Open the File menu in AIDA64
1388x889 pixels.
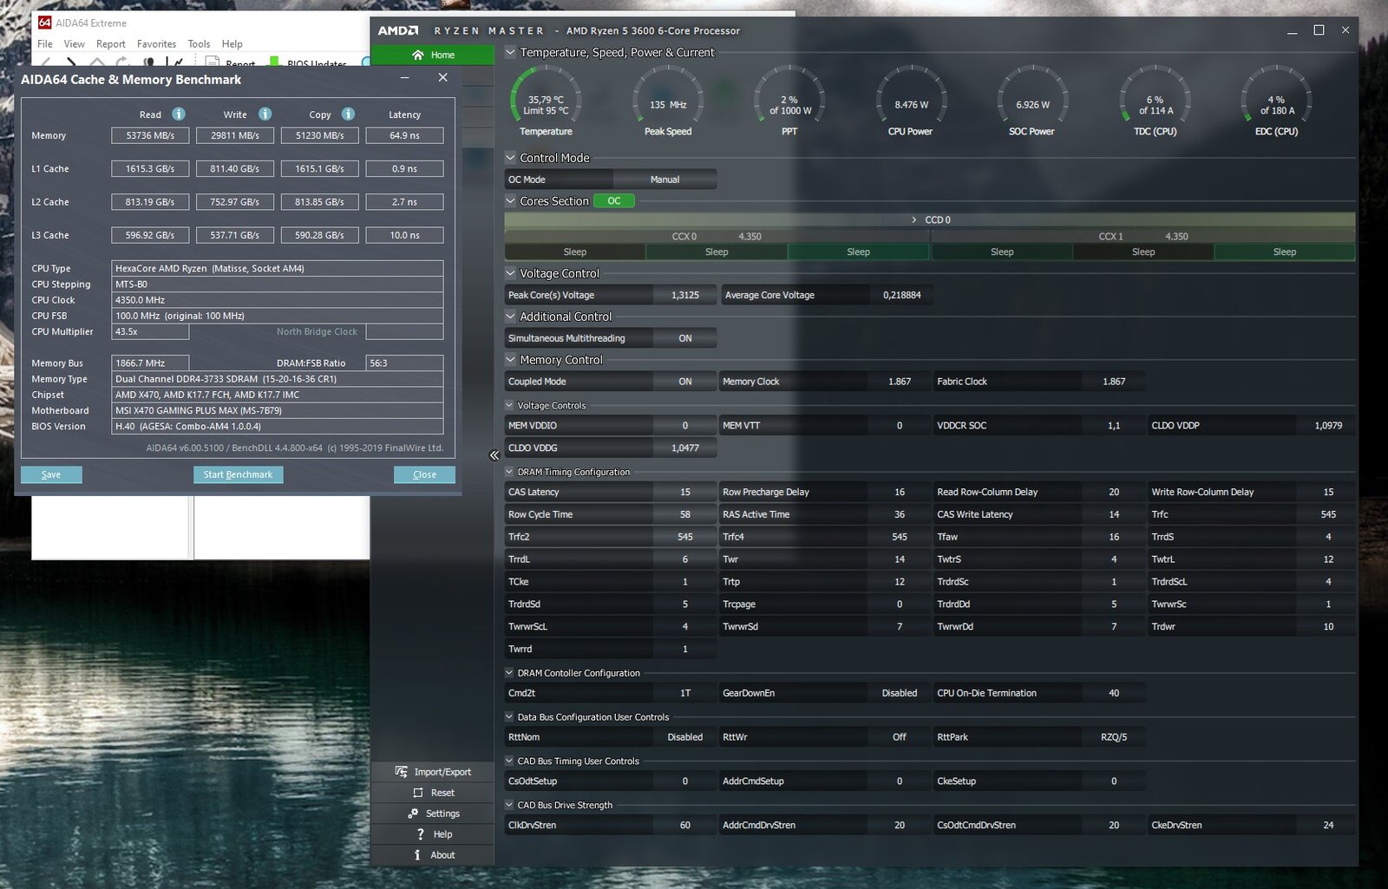[45, 44]
